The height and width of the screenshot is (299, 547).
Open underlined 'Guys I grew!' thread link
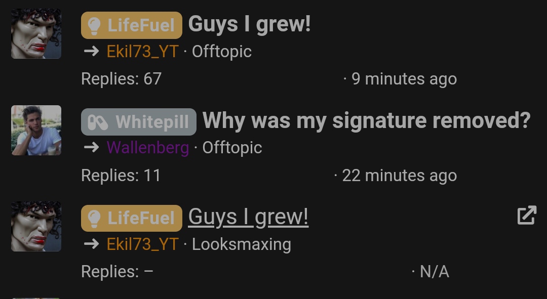click(248, 218)
